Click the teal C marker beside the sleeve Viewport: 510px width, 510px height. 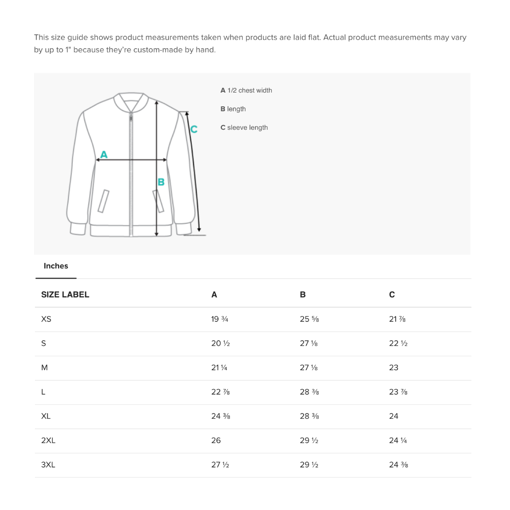tap(194, 129)
